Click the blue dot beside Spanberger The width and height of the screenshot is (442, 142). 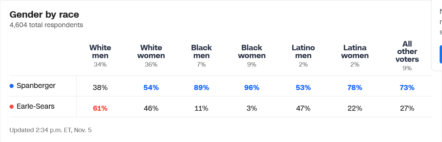pos(12,86)
